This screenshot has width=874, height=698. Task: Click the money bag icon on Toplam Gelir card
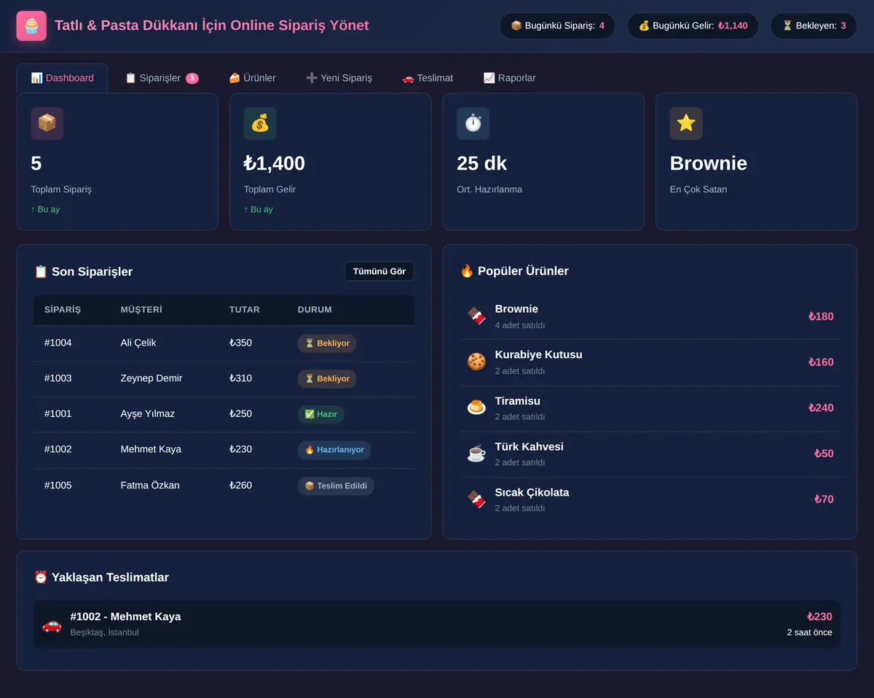[x=260, y=124]
